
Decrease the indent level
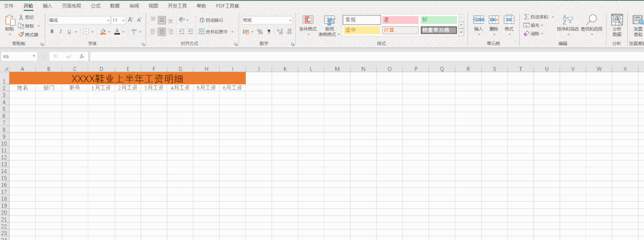pos(182,32)
